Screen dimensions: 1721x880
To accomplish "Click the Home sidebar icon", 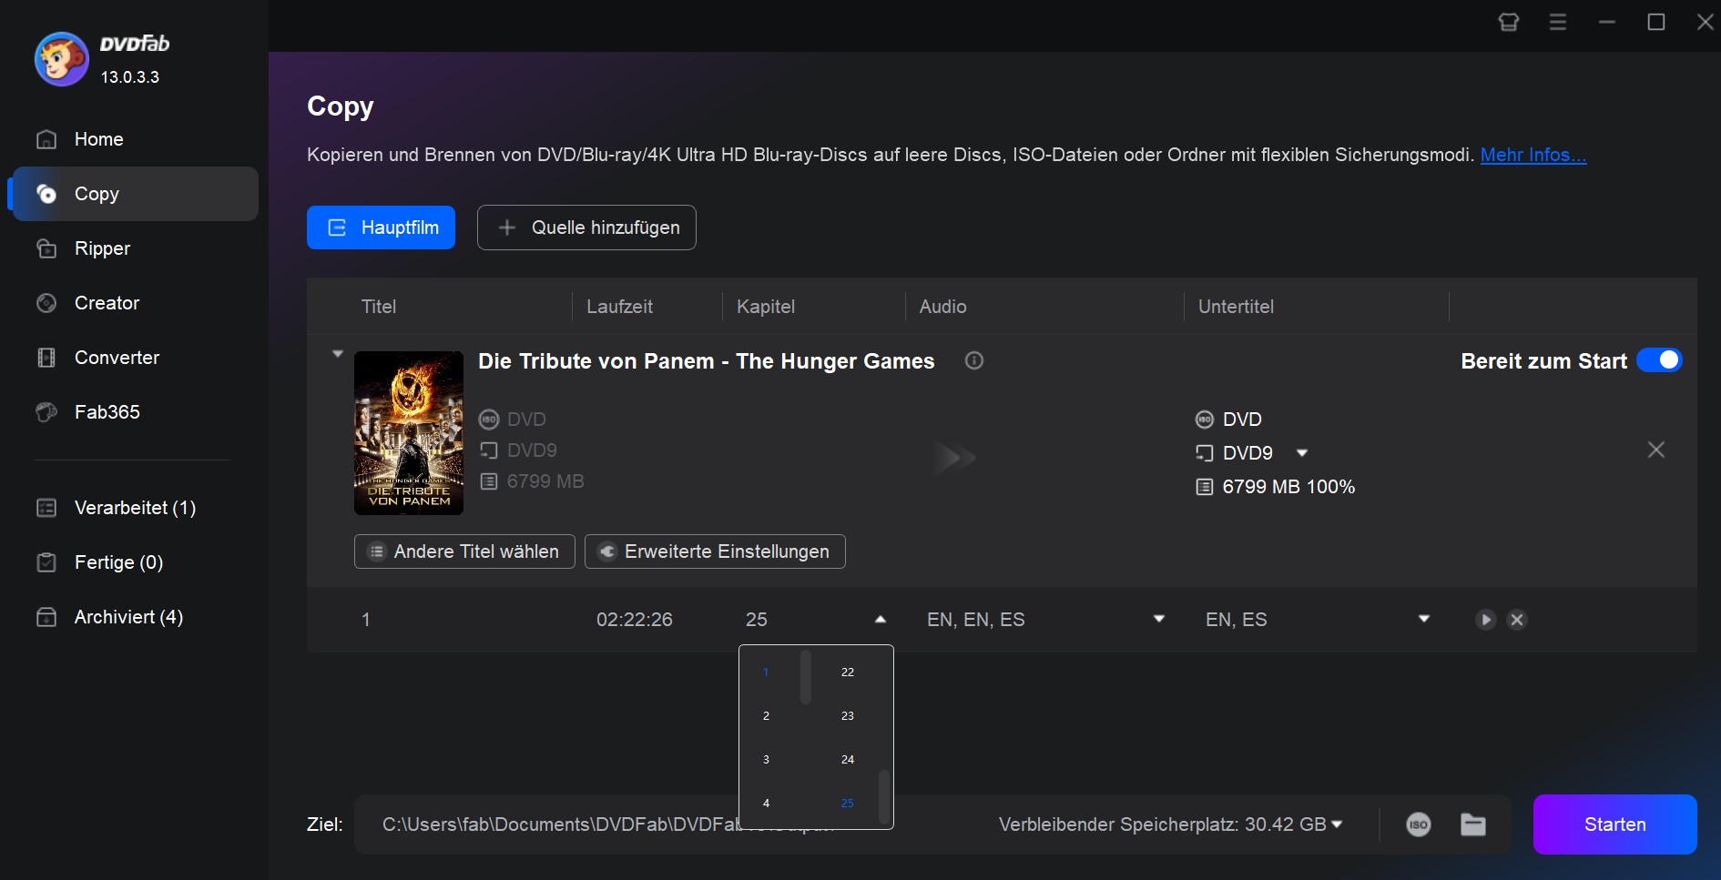I will pos(46,139).
